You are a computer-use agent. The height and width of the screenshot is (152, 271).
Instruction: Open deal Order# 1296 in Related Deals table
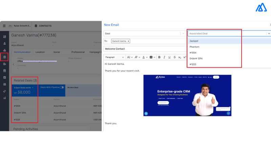[x=20, y=113]
